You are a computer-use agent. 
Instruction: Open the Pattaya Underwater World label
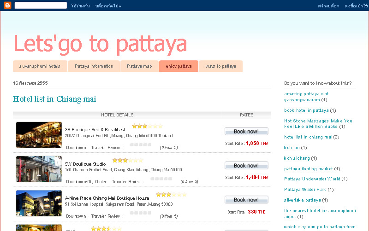(x=312, y=179)
